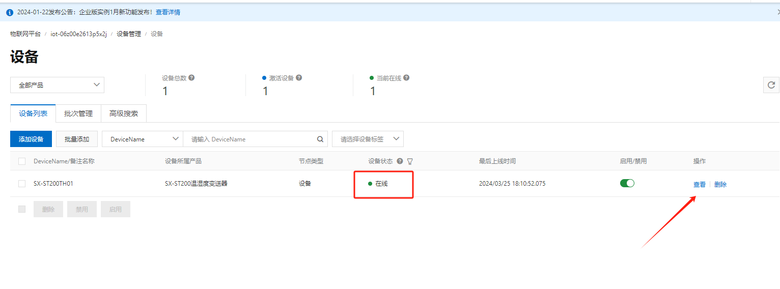The height and width of the screenshot is (289, 780).
Task: Open the DeviceName search type dropdown
Action: tap(142, 139)
